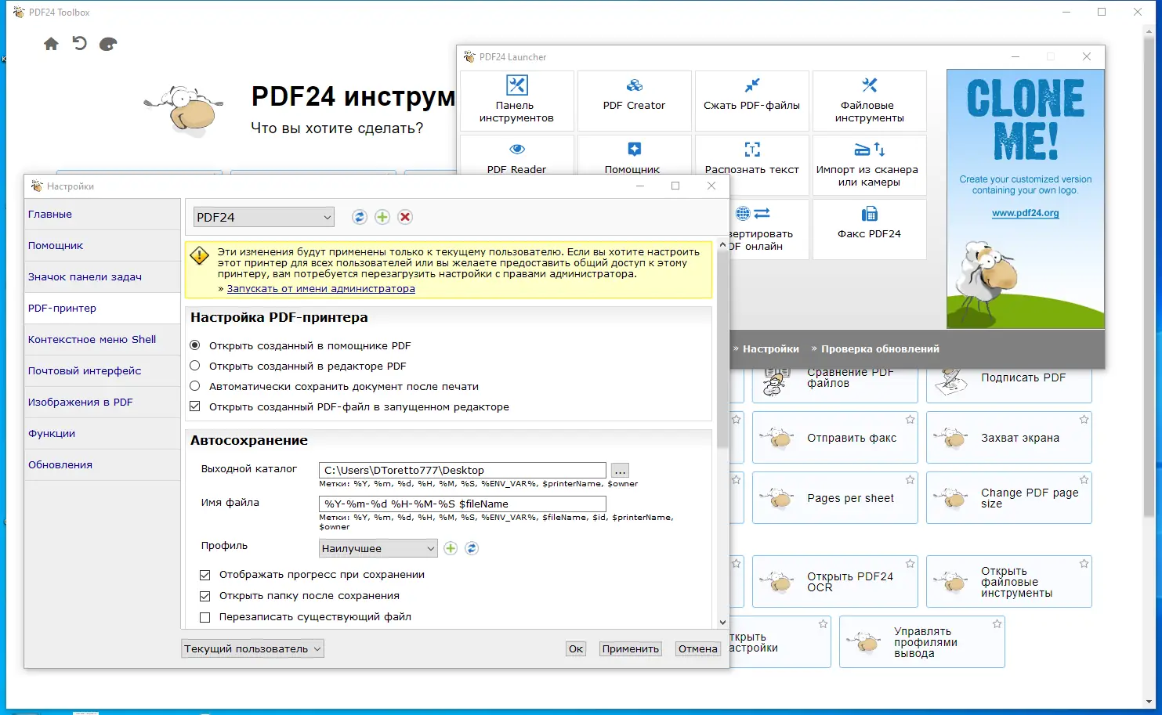
Task: Open the Профиль dropdown showing Наилучшее
Action: pyautogui.click(x=378, y=548)
